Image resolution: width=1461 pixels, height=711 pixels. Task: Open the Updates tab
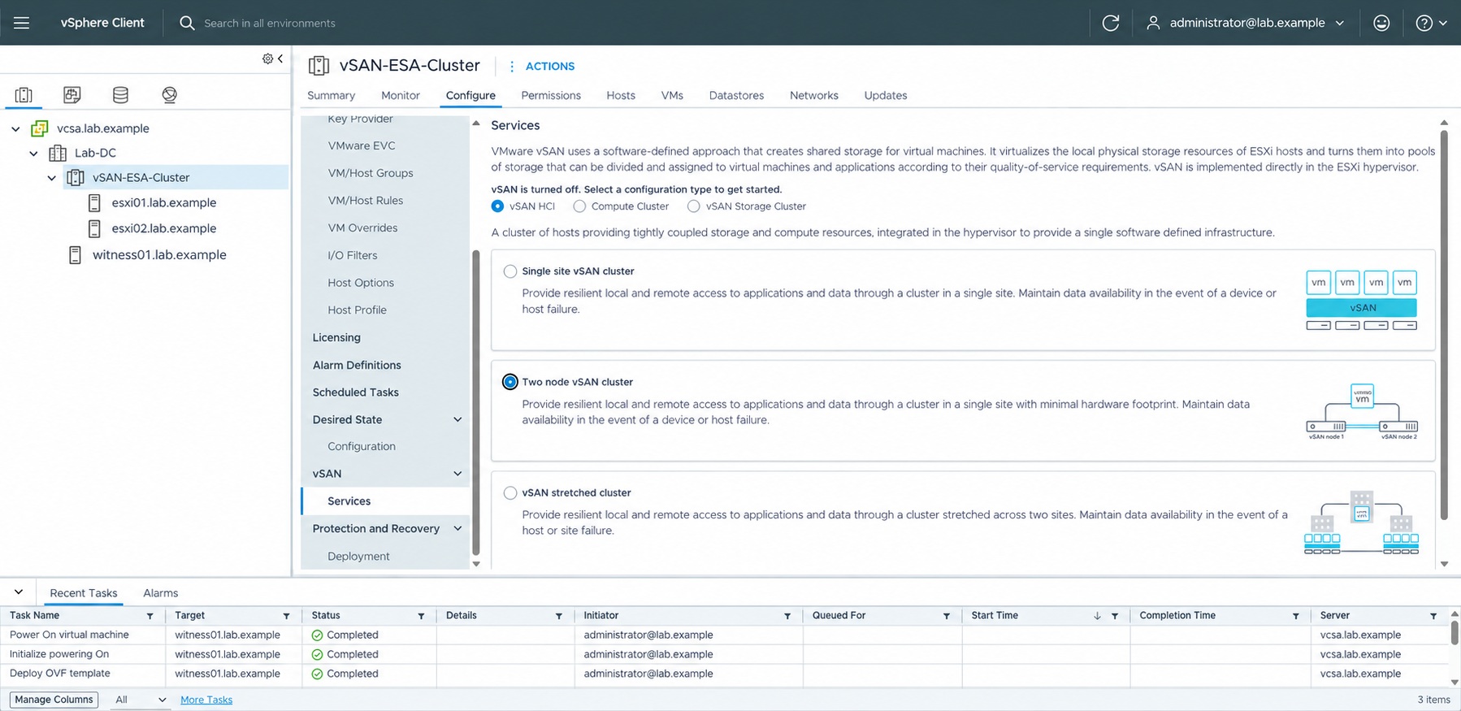(886, 95)
